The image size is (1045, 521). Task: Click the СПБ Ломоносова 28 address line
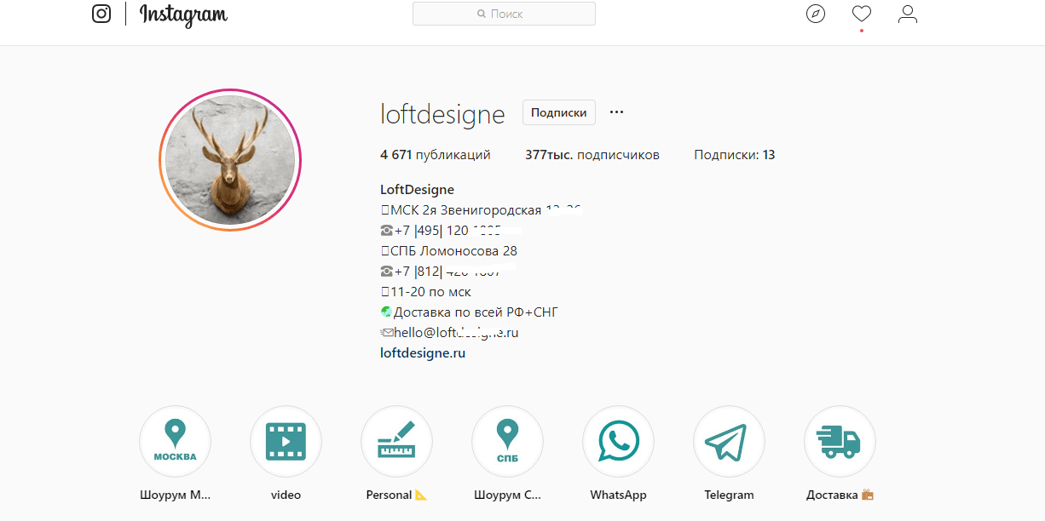448,251
